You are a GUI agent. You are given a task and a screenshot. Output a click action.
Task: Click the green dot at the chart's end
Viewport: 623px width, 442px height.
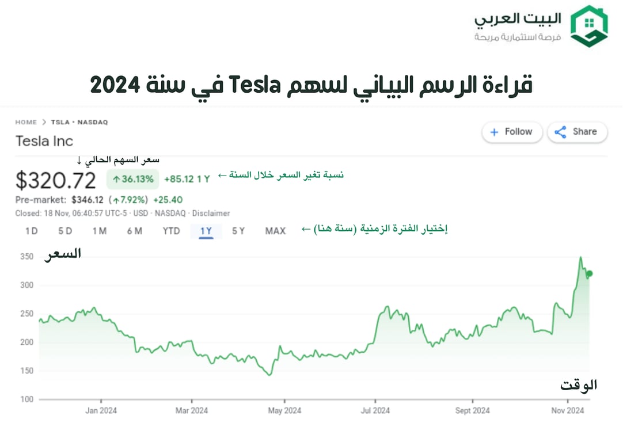pos(589,274)
